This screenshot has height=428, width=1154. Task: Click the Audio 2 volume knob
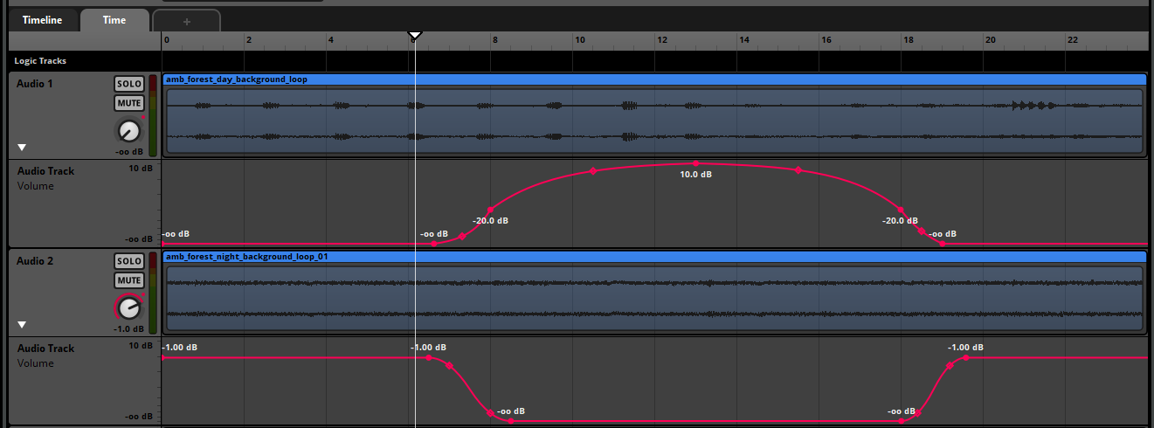click(x=129, y=307)
